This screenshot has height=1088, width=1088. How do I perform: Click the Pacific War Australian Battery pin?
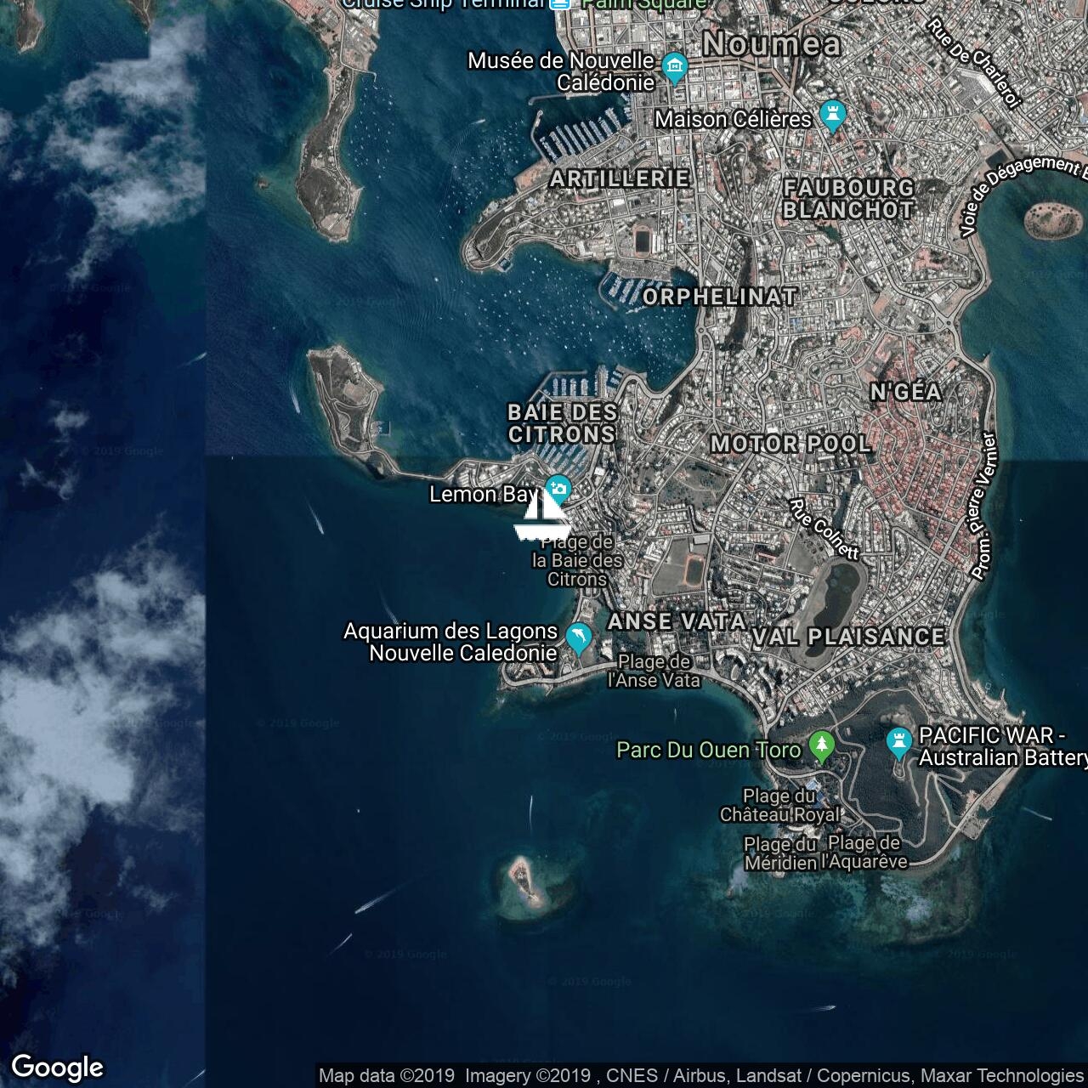tap(898, 742)
